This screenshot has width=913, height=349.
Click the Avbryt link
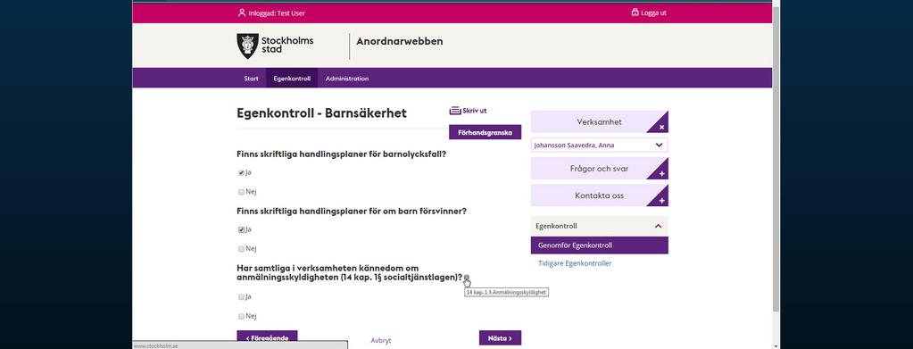click(x=381, y=341)
